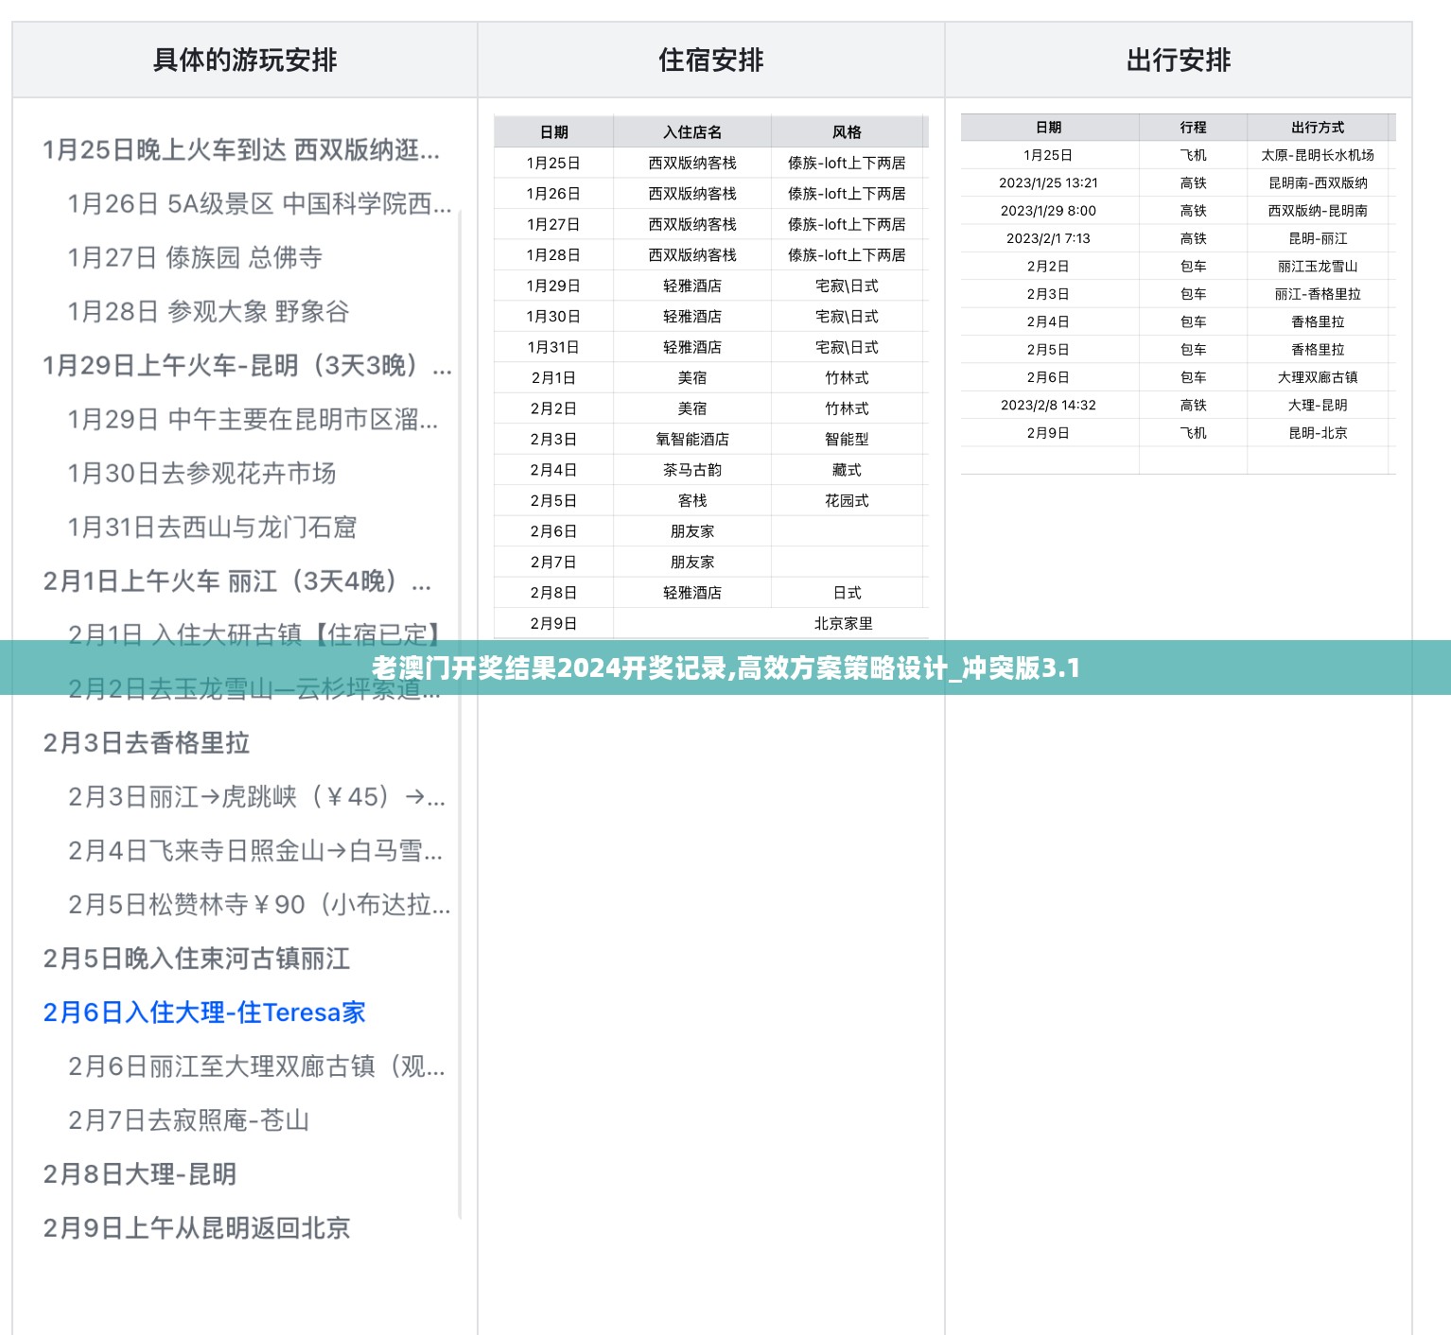Select 宅寂\日式 in the 1月31日 row
1451x1335 pixels.
click(x=847, y=347)
